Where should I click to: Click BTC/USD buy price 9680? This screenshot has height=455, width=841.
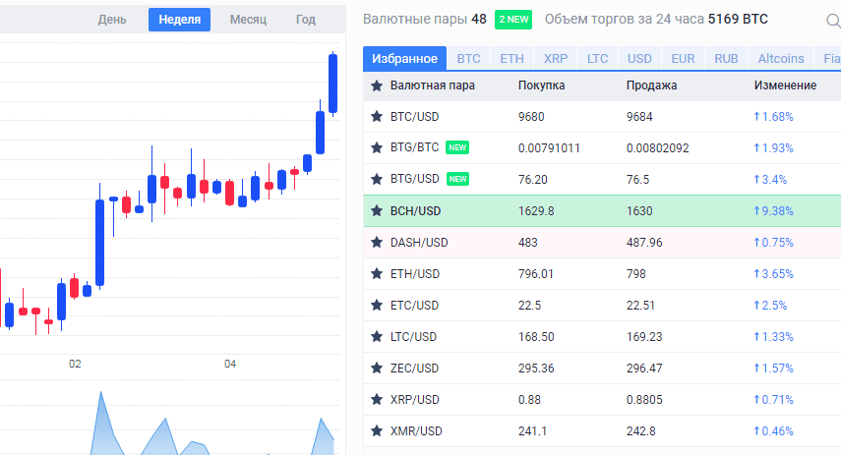pos(531,116)
